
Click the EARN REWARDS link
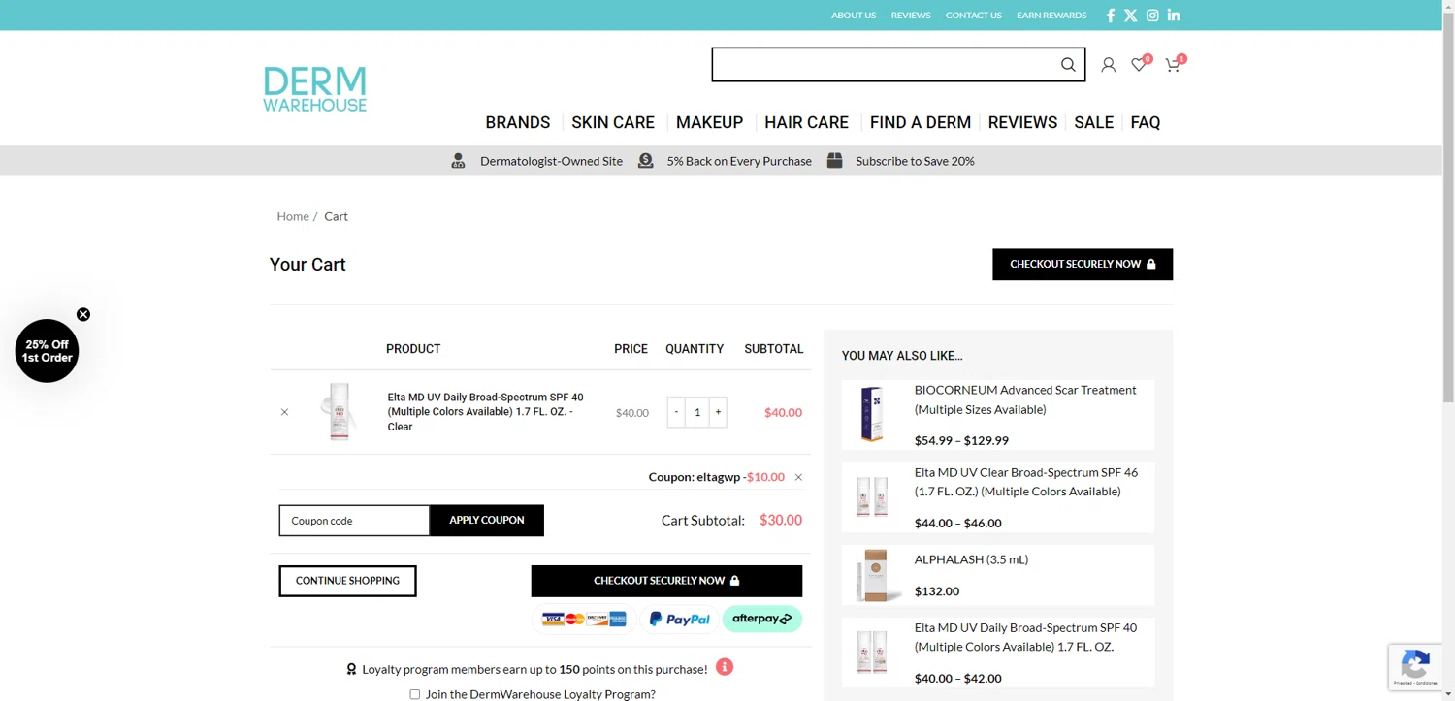[x=1051, y=16]
